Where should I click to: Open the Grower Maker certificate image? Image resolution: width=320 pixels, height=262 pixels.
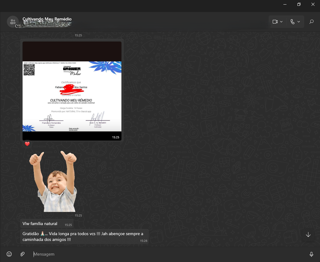coord(72,91)
